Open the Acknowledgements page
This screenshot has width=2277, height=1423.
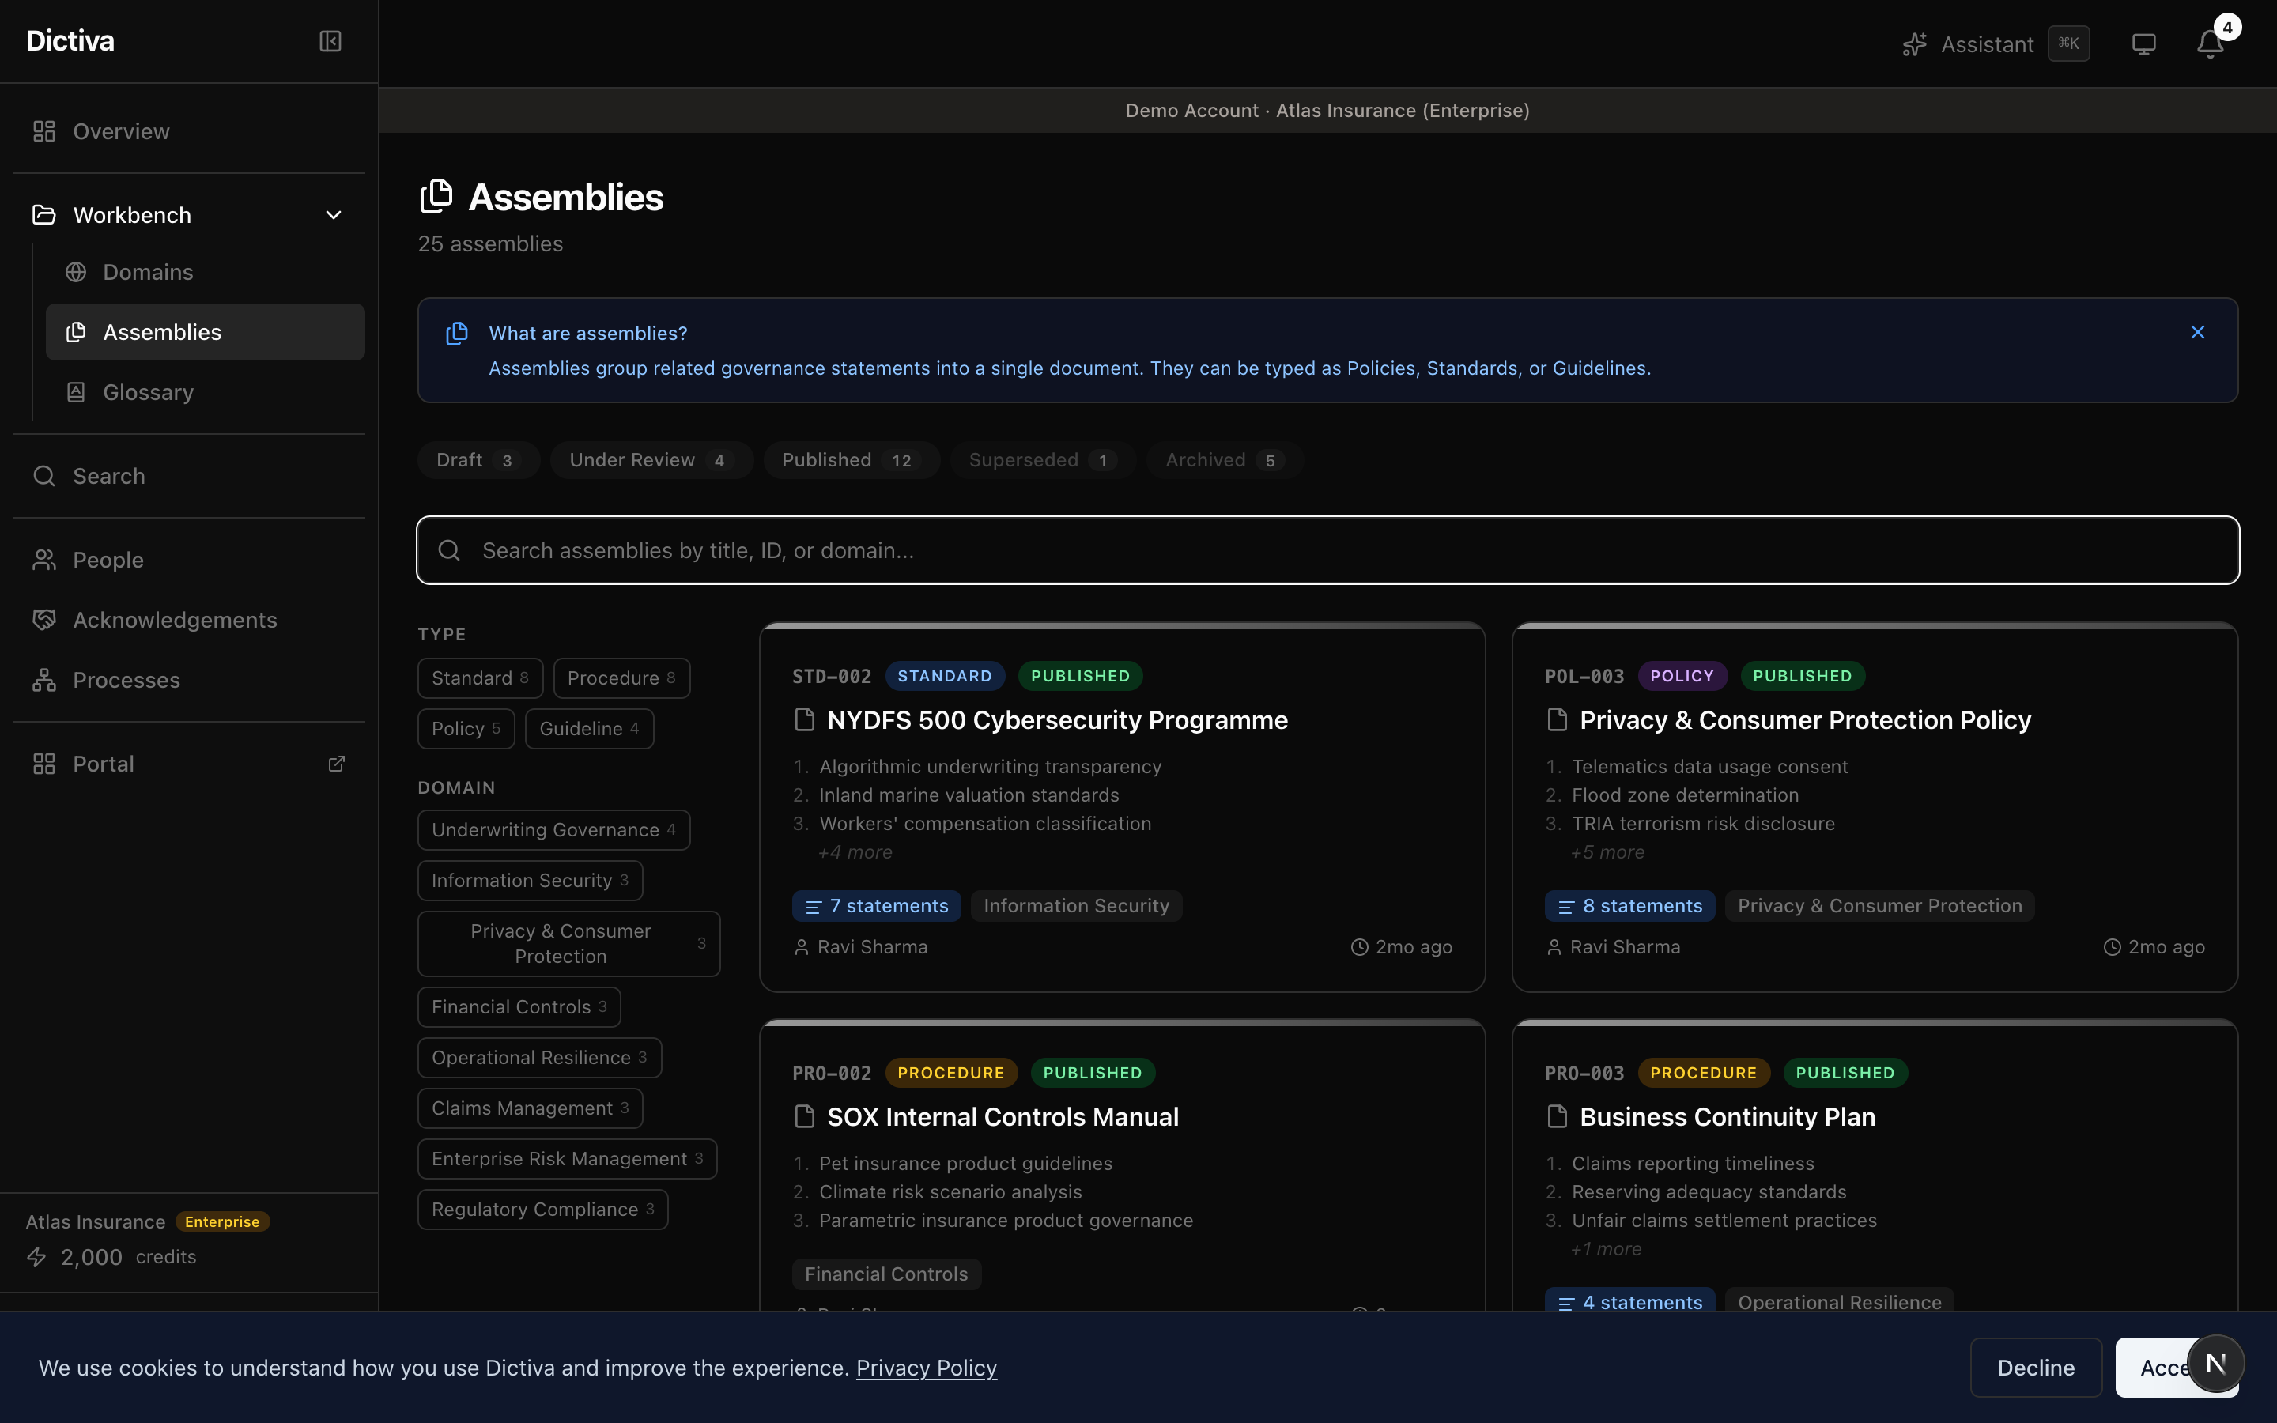174,619
